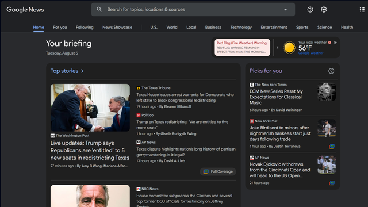Open the Red Flag Fire Weather Warning card
Viewport: 368px width, 207px height.
pos(242,47)
